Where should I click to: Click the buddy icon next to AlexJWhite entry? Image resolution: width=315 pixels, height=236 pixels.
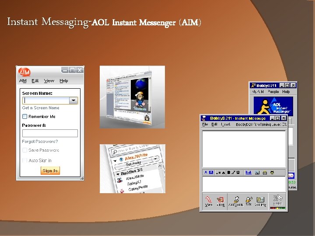[120, 180]
